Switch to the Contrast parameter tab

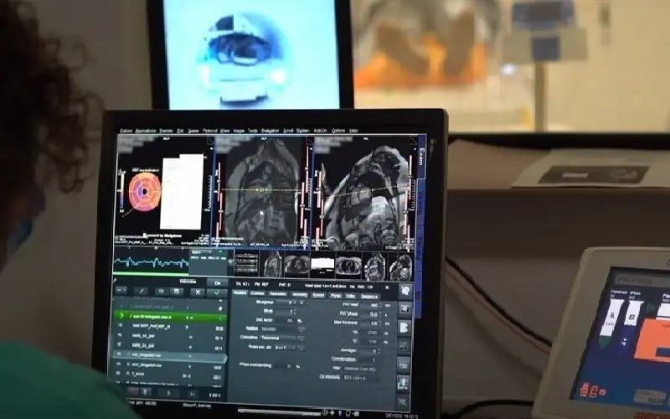coord(257,294)
